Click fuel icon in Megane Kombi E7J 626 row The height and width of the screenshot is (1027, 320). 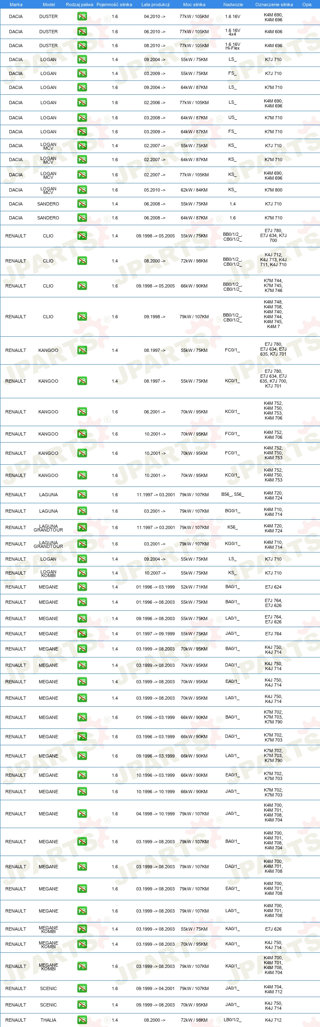pyautogui.click(x=82, y=929)
